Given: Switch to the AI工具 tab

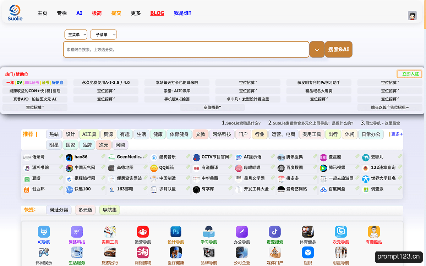Looking at the screenshot, I should (x=89, y=134).
